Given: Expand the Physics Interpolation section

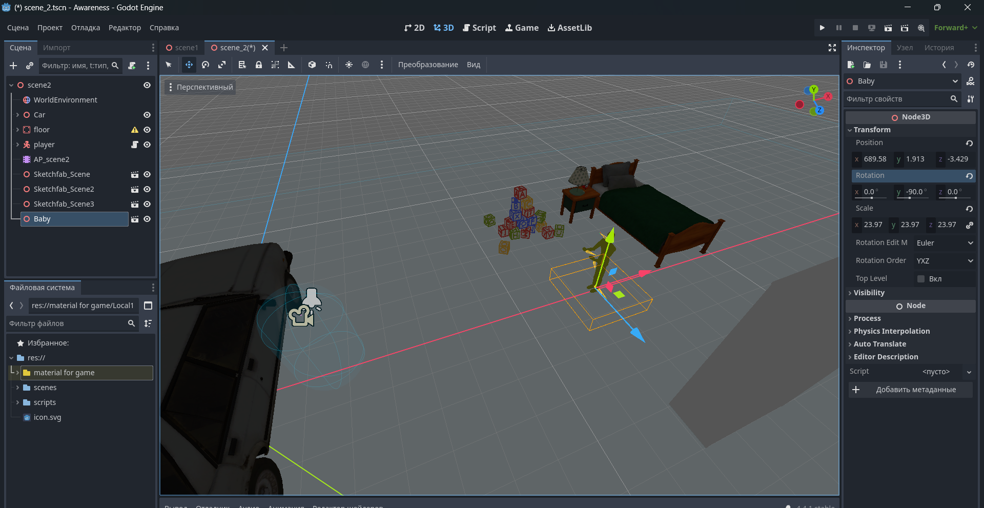Looking at the screenshot, I should point(891,331).
